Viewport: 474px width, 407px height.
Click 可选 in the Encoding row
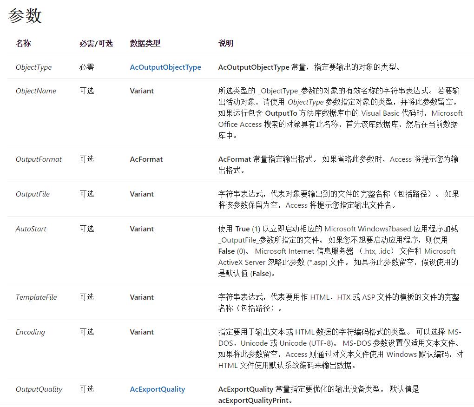coord(86,332)
